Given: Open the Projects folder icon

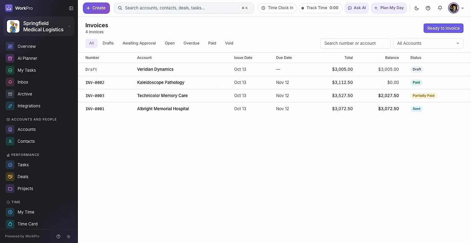Looking at the screenshot, I should click(10, 189).
